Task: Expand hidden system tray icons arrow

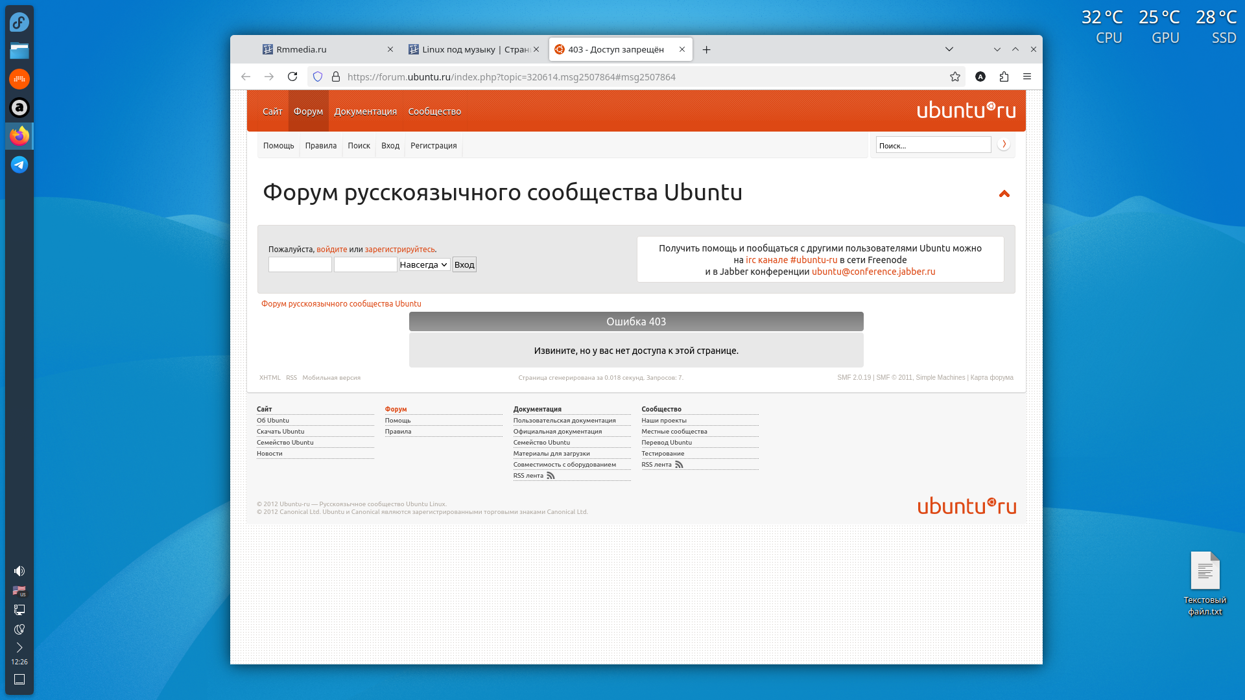Action: coord(19,647)
